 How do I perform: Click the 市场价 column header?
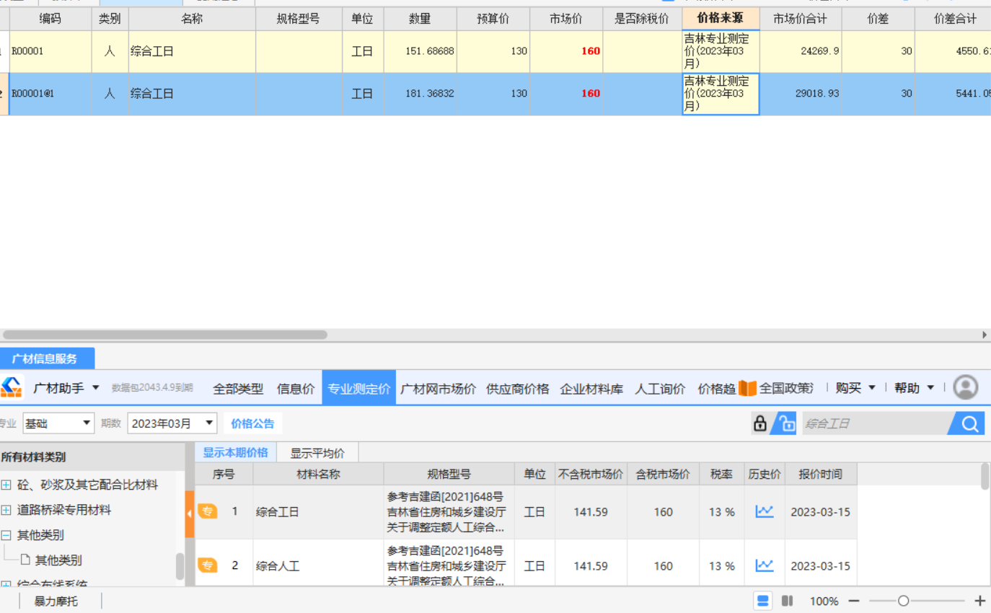[x=565, y=19]
